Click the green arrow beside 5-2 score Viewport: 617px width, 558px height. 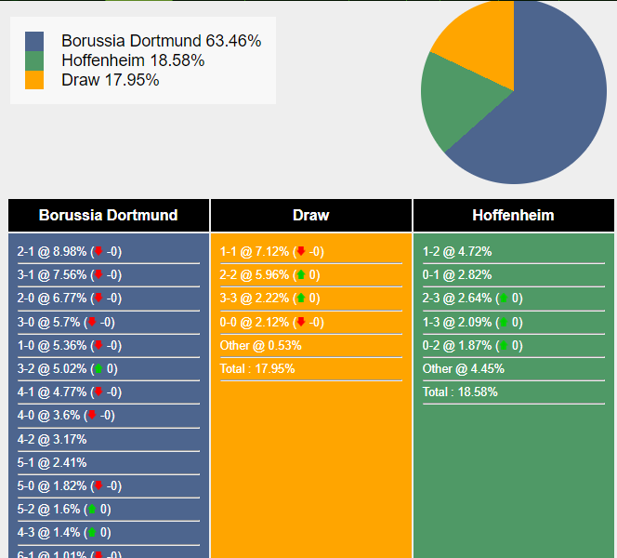point(91,510)
